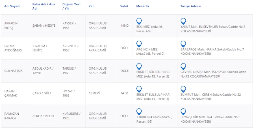The image size is (254, 128).
Task: Open map pin for ESKİ MEZ. cemetery
Action: pos(139,21)
